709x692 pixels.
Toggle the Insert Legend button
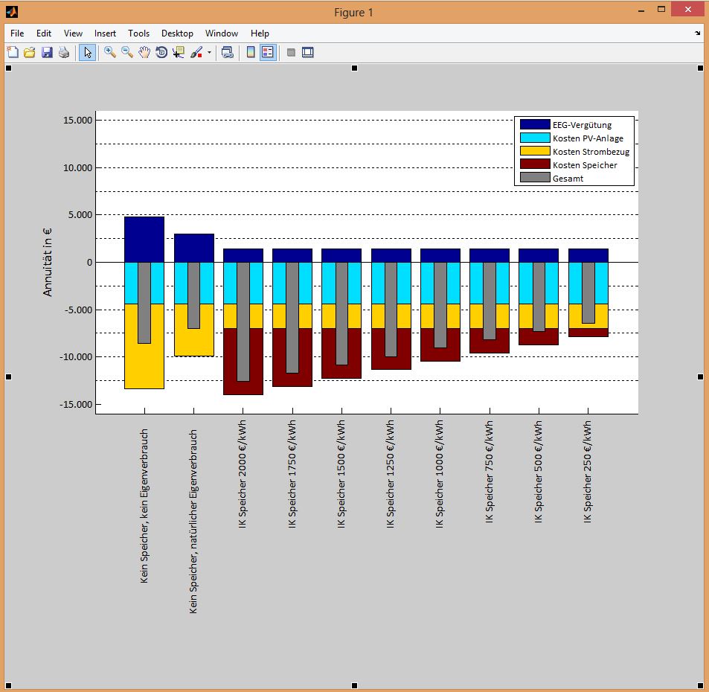pos(268,52)
